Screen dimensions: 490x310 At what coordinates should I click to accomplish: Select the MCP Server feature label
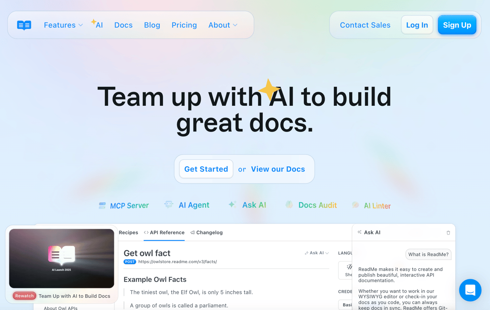tap(129, 206)
